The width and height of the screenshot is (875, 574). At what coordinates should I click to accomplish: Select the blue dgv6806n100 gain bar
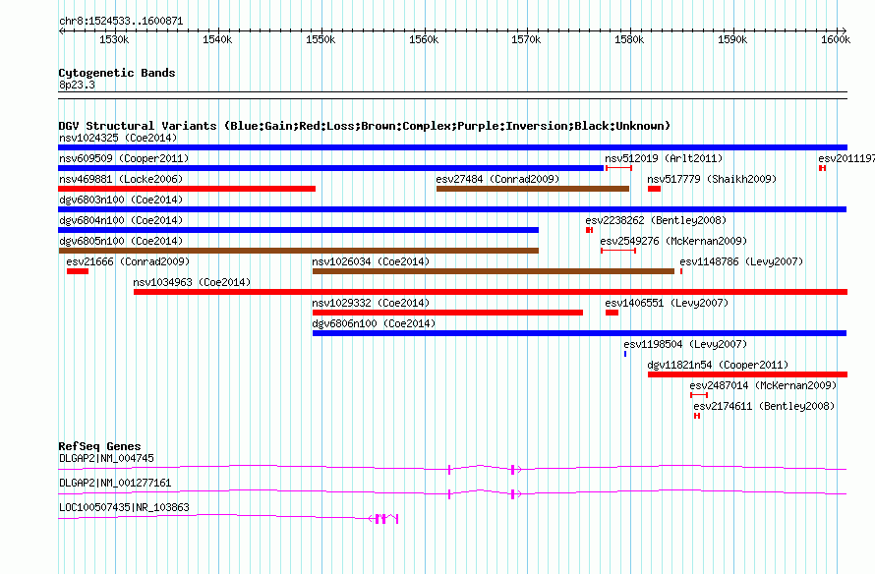point(579,333)
